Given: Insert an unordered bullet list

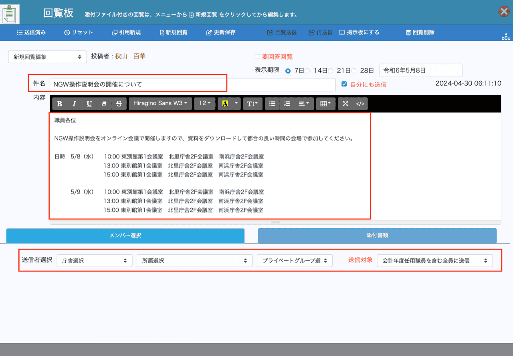Looking at the screenshot, I should (x=272, y=104).
